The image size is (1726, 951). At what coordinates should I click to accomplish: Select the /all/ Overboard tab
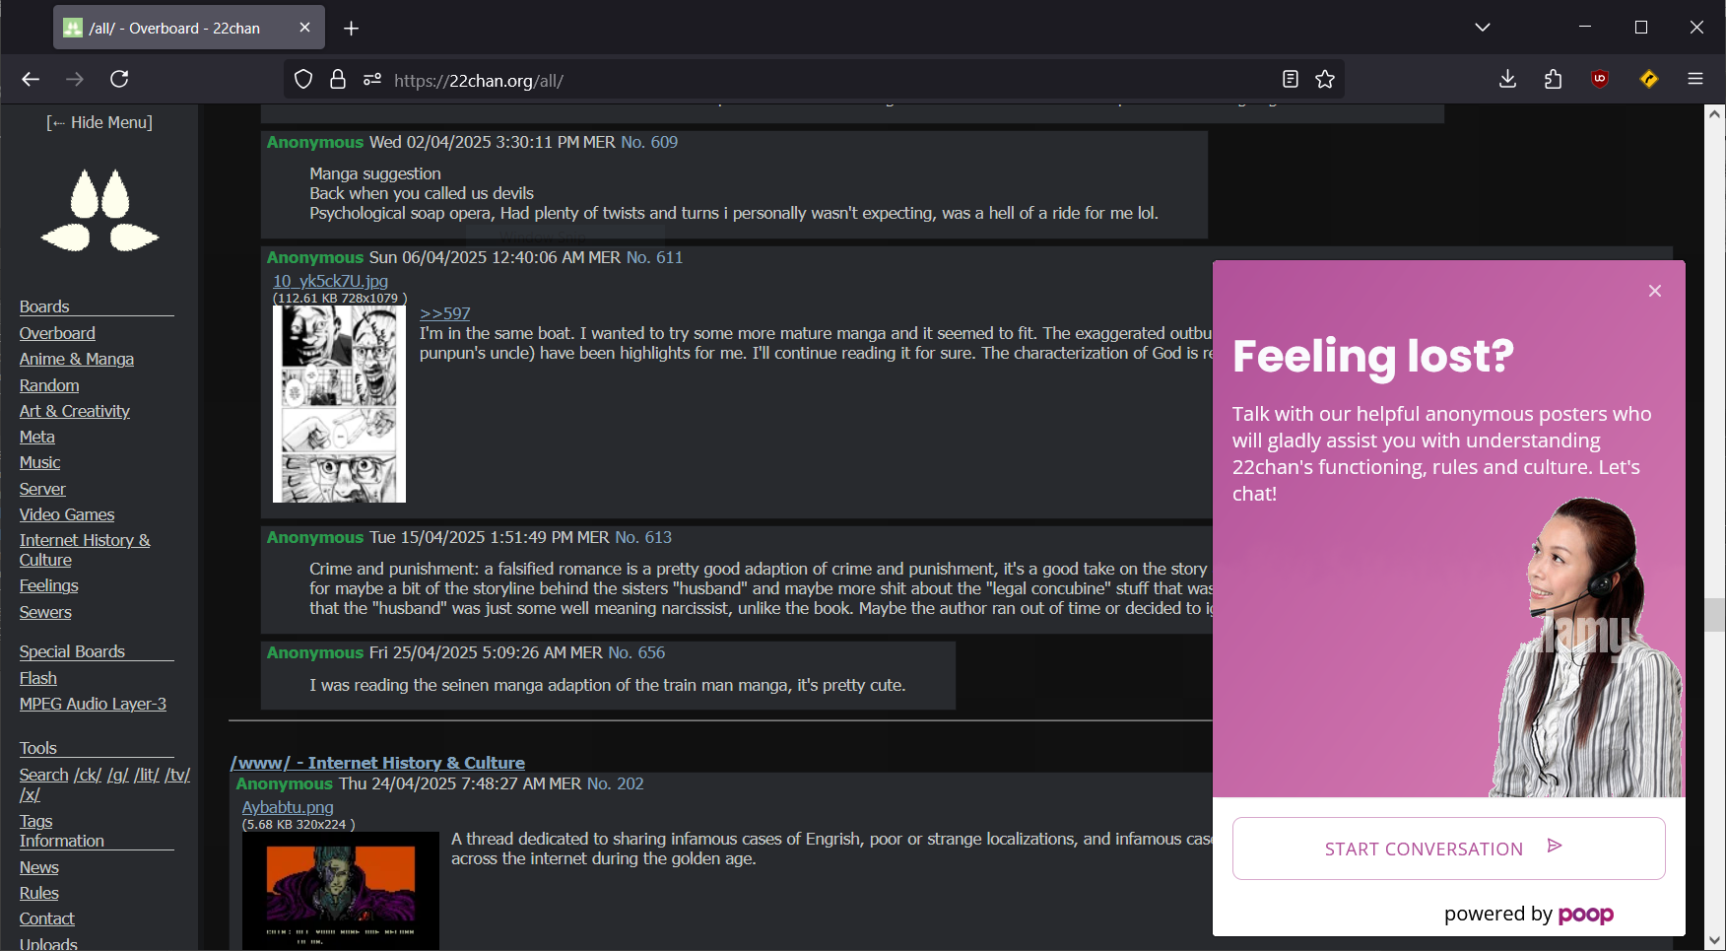189,28
